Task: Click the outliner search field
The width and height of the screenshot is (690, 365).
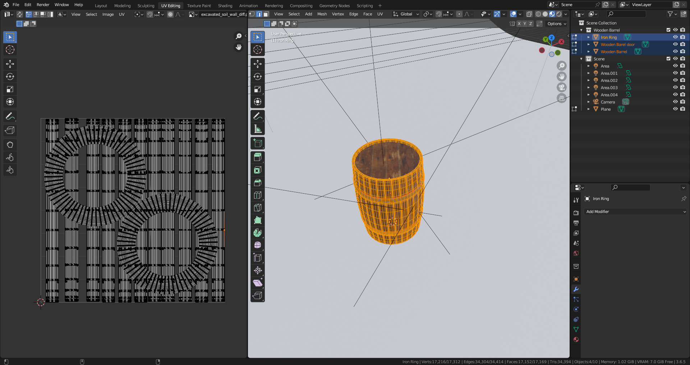Action: (x=626, y=14)
